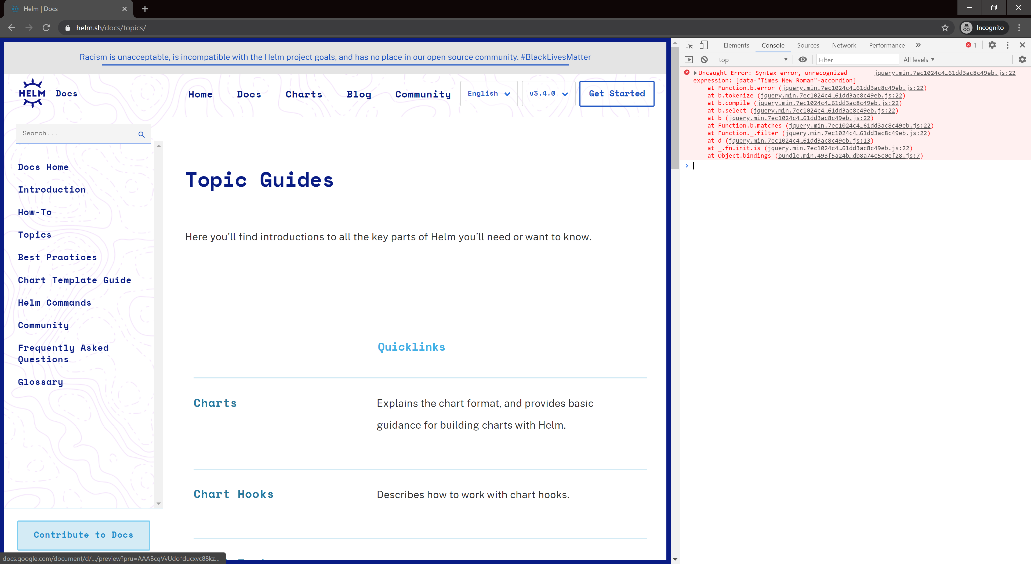Reload the page
The image size is (1031, 564).
[46, 28]
